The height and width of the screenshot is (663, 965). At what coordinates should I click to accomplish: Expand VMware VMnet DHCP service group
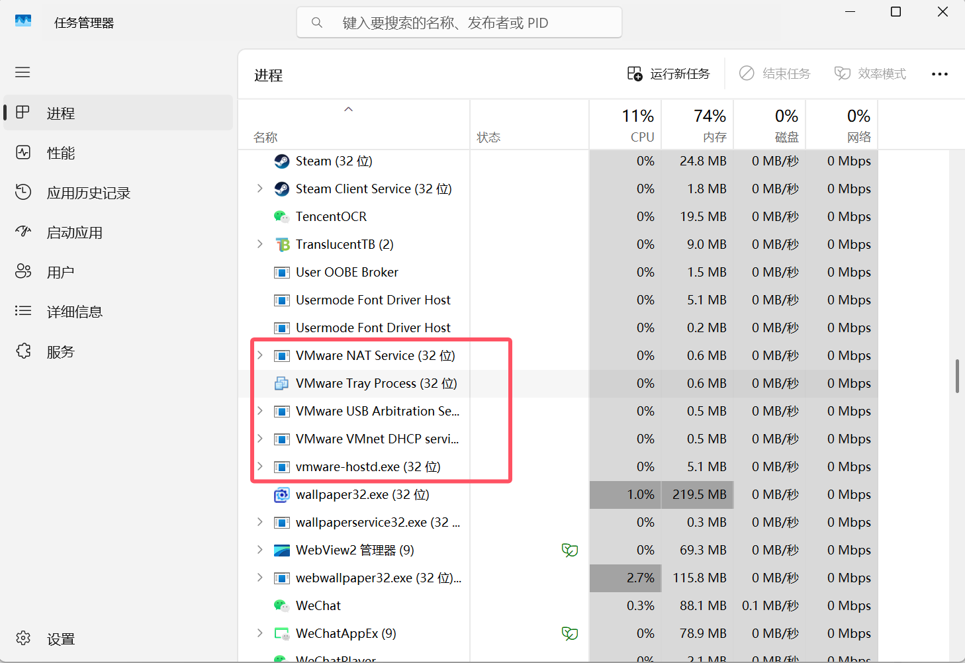point(260,439)
